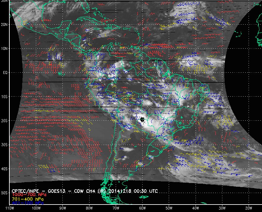Click the 20S latitude label
Viewport: 262px width, 212px height.
point(5,121)
